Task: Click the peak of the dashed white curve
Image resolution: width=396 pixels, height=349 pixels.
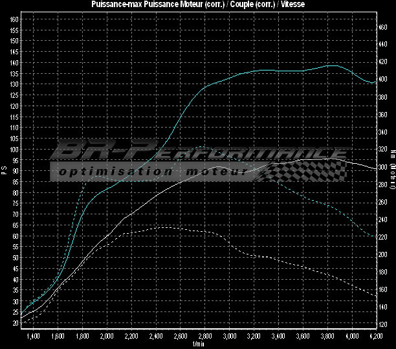Action: [165, 227]
